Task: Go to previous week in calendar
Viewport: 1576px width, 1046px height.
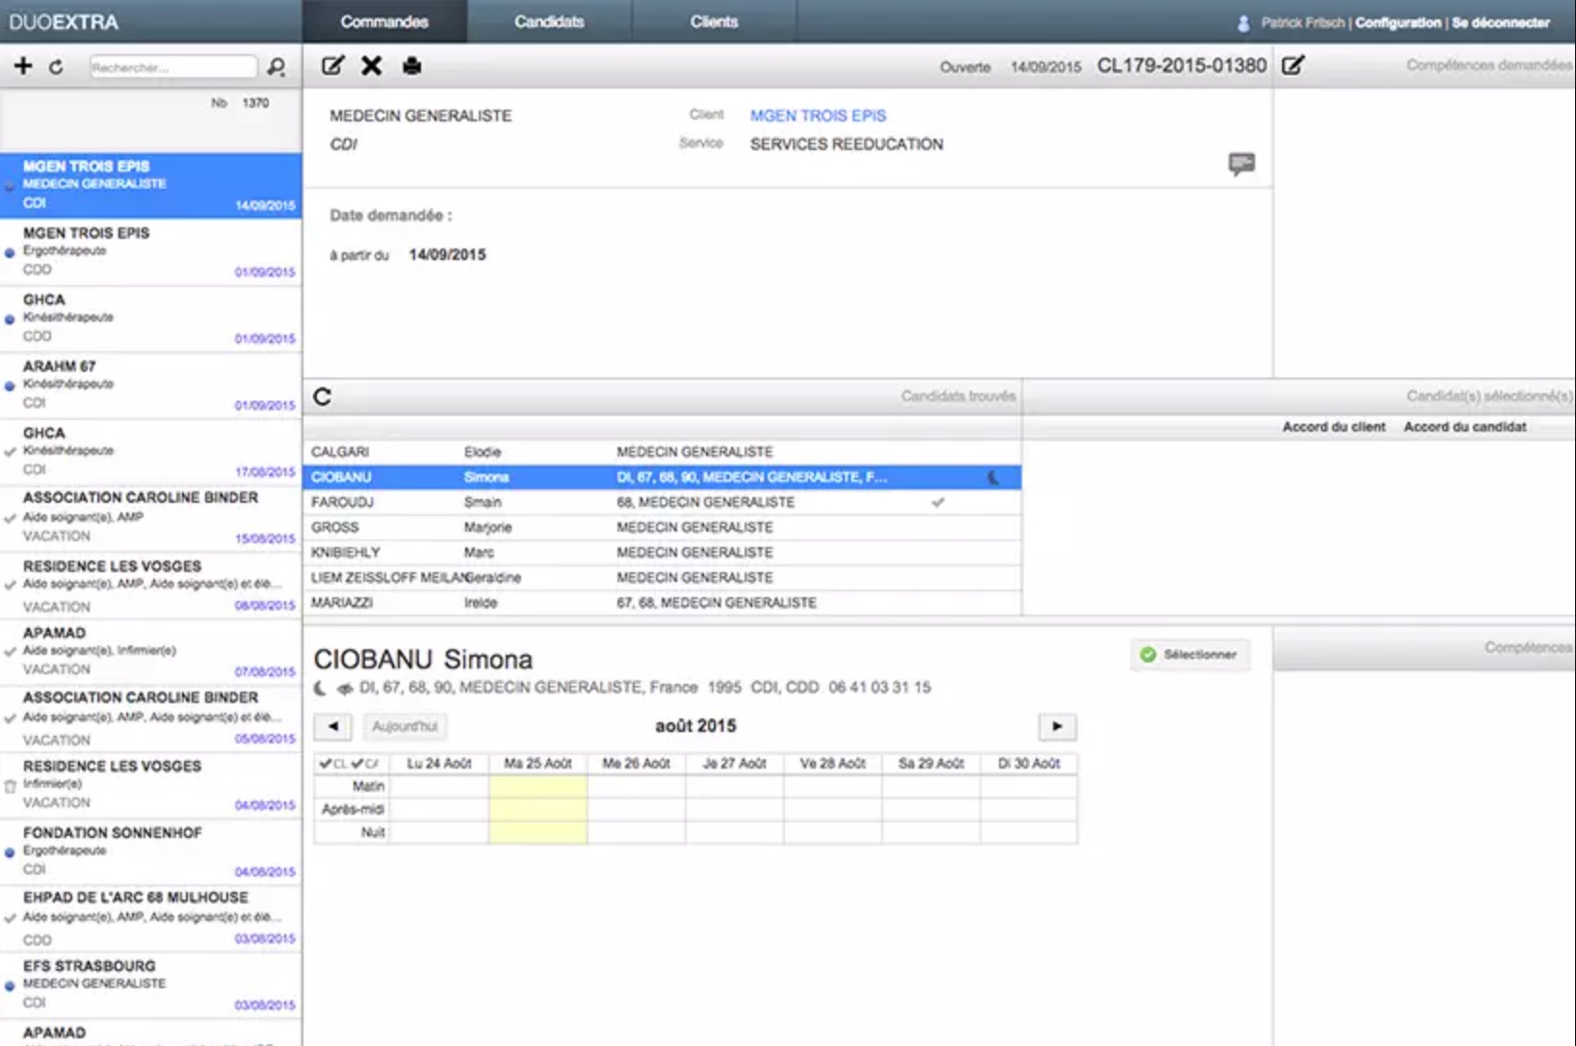Action: pos(333,726)
